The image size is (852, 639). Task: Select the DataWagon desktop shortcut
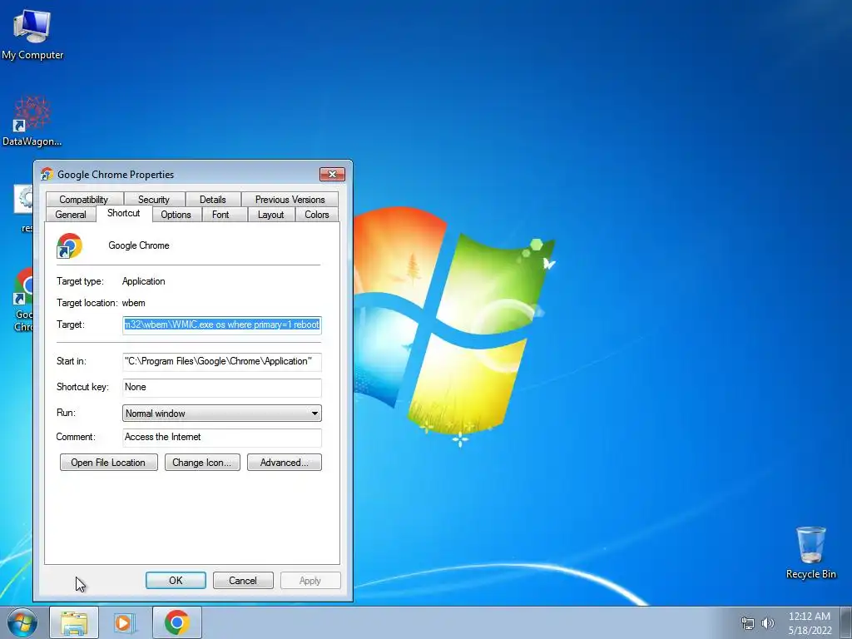tap(32, 121)
